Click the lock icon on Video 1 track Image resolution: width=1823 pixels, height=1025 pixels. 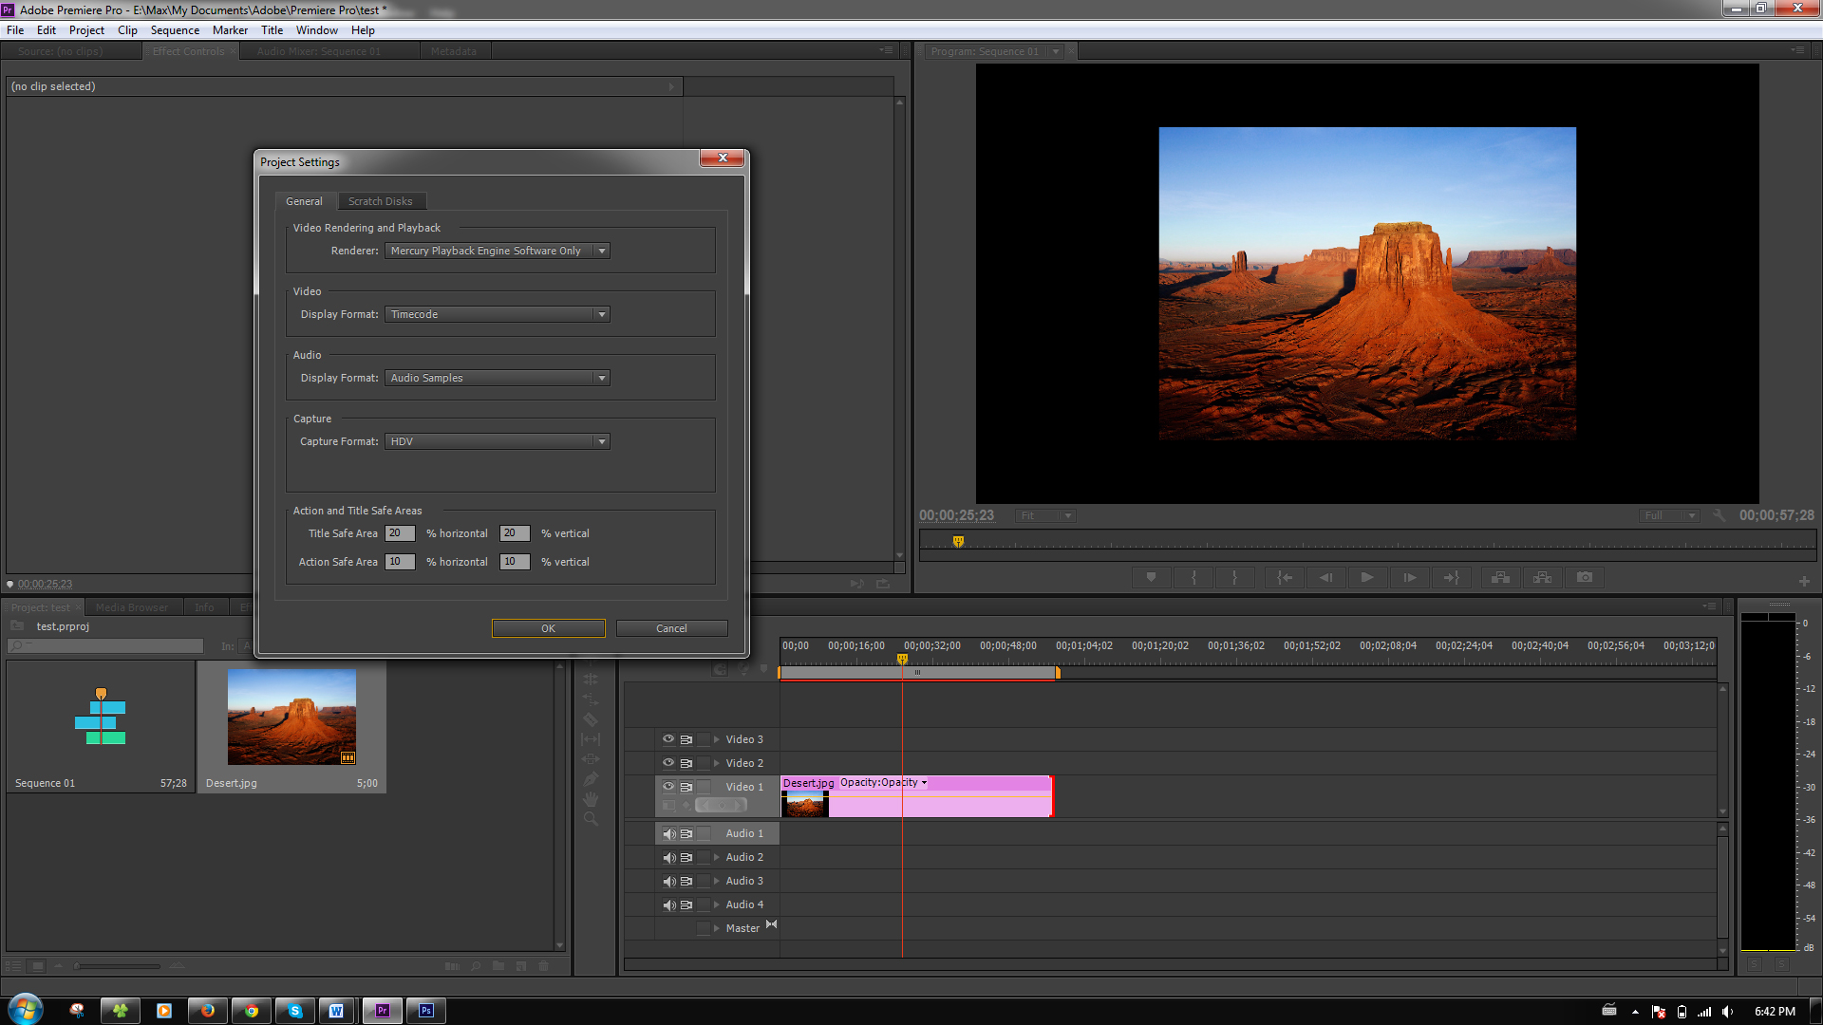[x=703, y=785]
